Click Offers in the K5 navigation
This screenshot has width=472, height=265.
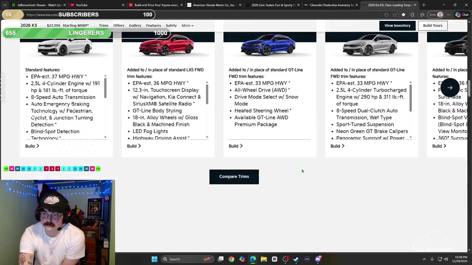point(119,25)
